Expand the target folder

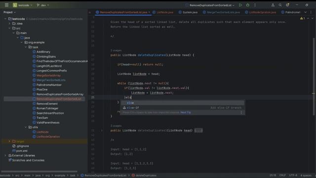pos(9,141)
